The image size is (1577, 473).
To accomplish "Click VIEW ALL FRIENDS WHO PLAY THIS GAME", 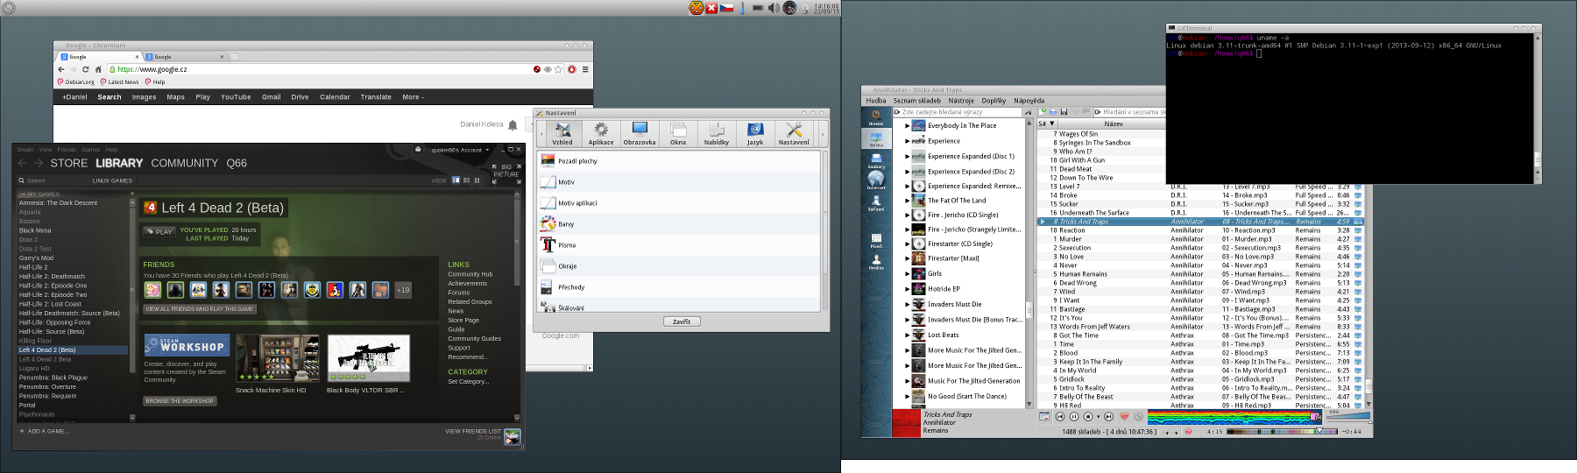I will (200, 309).
